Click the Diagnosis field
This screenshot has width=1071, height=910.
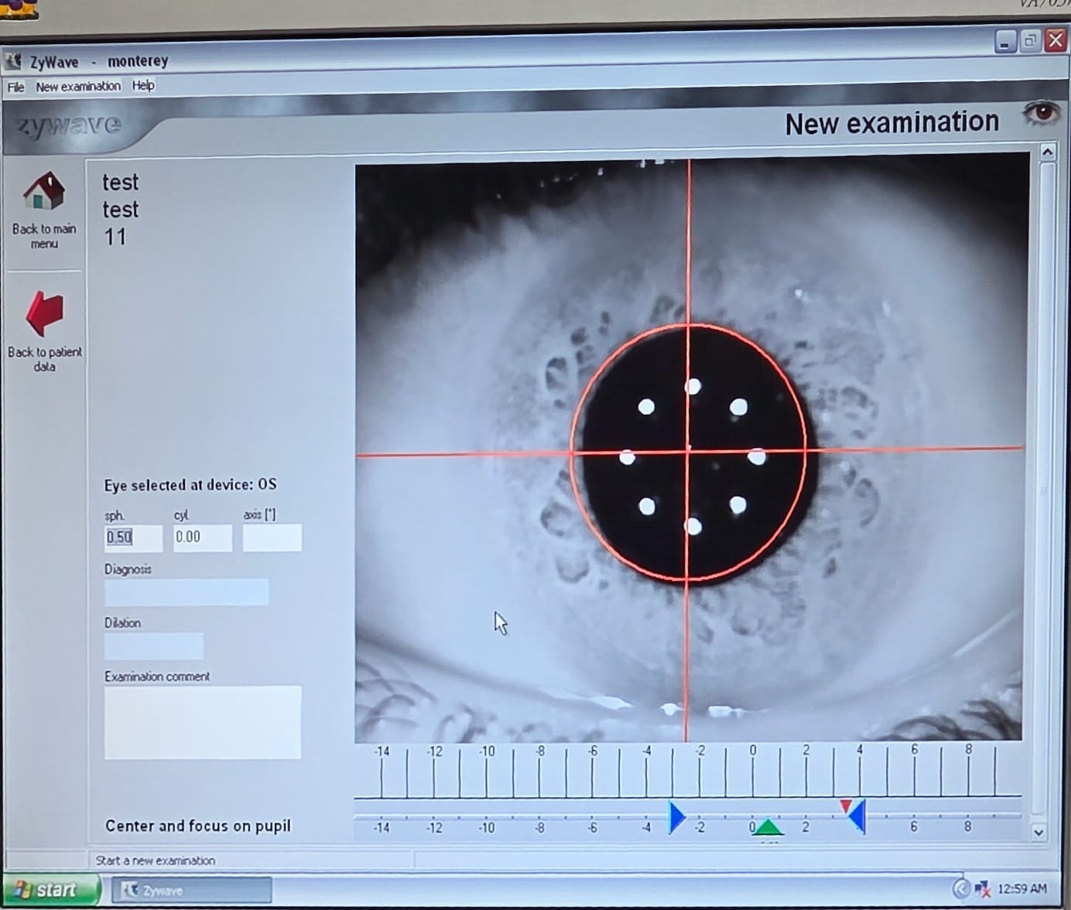186,592
